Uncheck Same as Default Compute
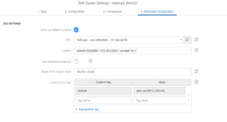The image size is (227, 122). point(76,30)
